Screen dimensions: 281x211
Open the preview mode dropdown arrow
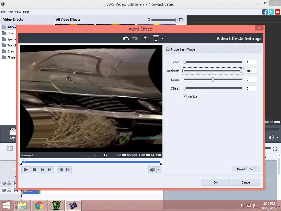click(162, 38)
